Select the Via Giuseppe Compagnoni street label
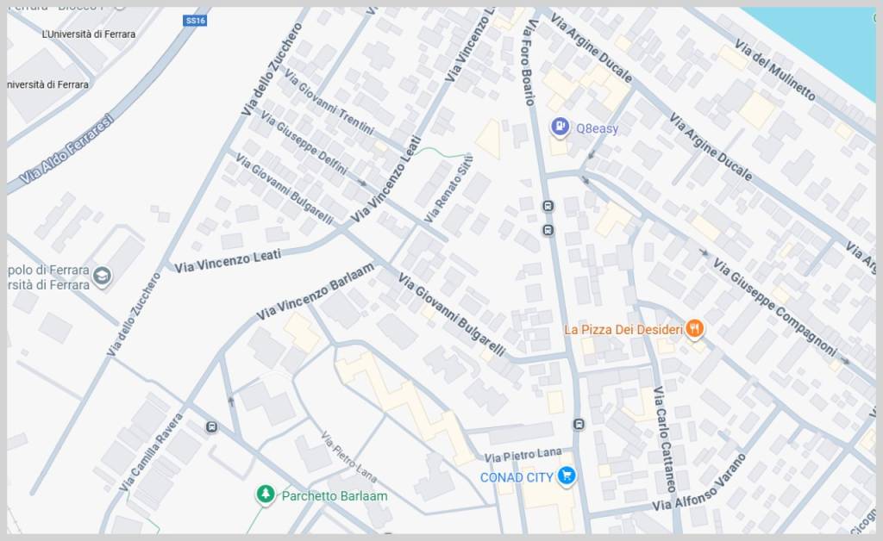The height and width of the screenshot is (541, 883). click(x=775, y=307)
